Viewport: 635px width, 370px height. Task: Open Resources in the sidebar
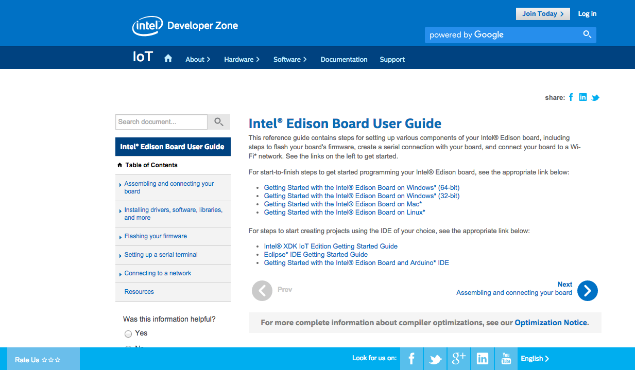(x=139, y=292)
